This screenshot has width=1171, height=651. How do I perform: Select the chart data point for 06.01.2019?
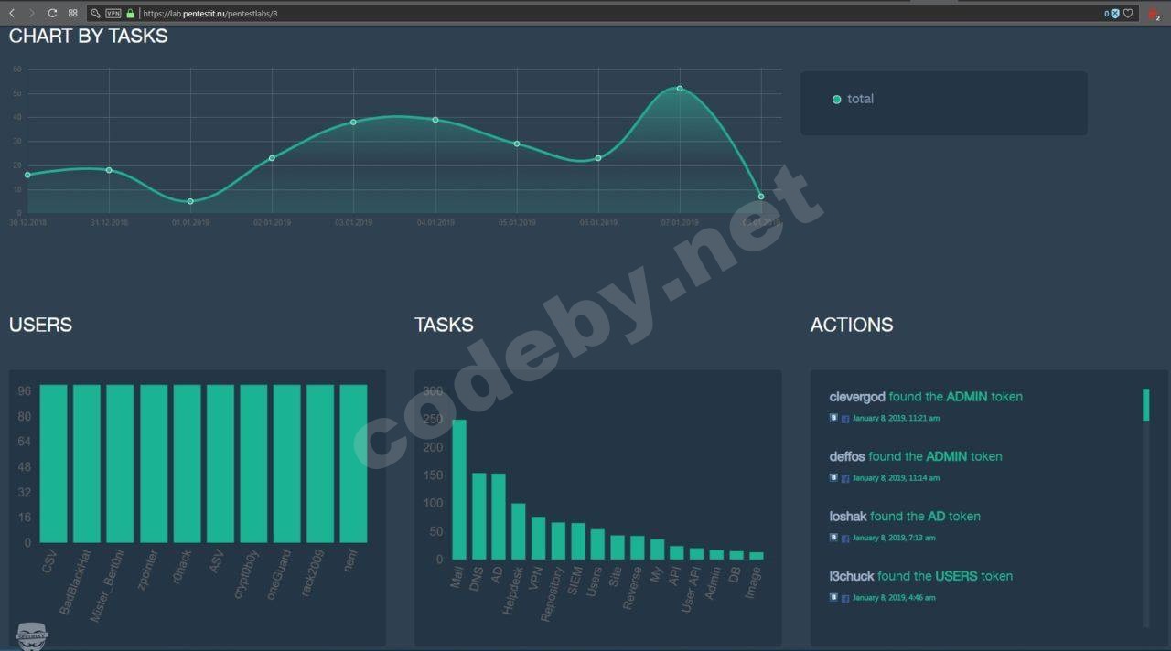(598, 158)
